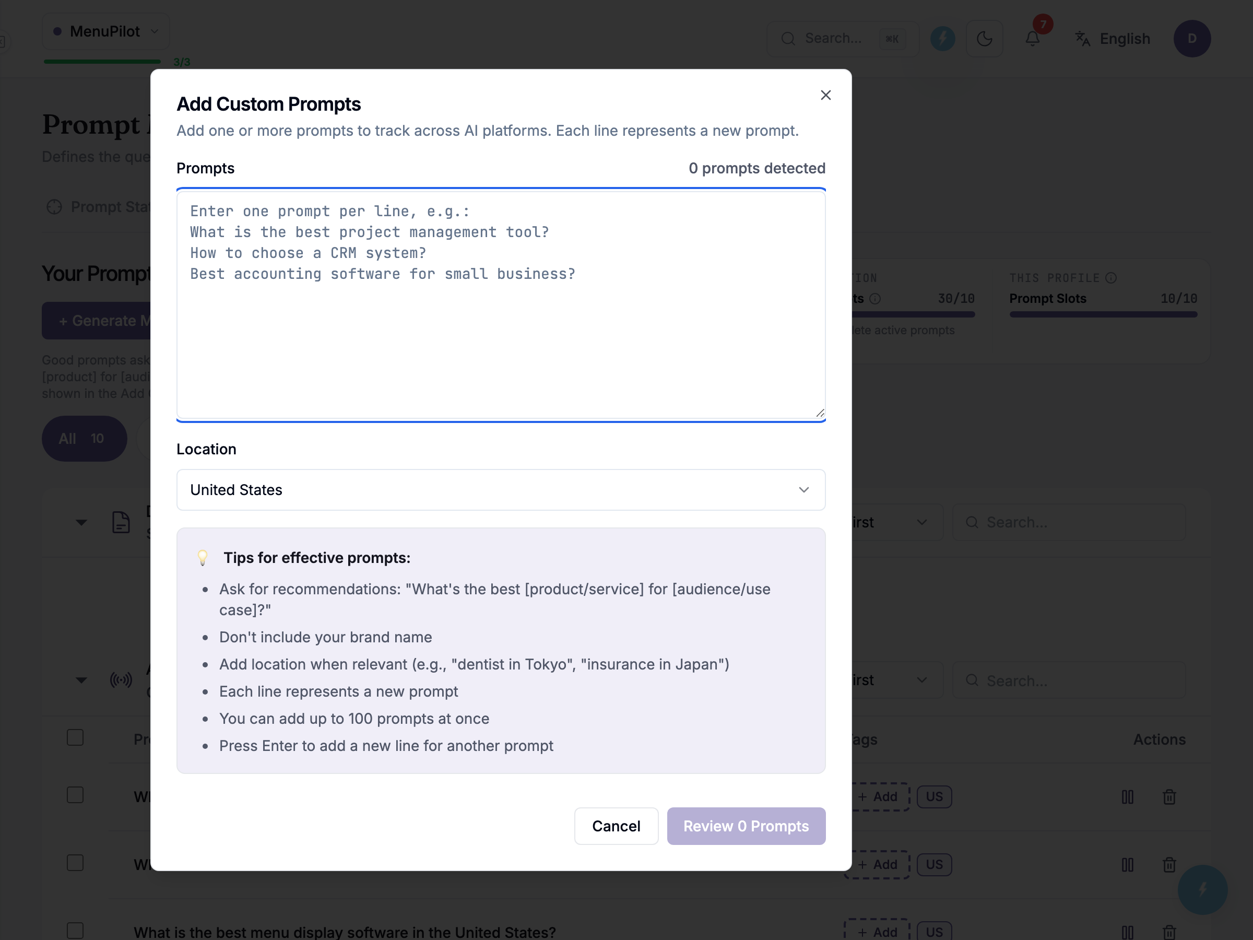The width and height of the screenshot is (1253, 940).
Task: Check the second prompt row checkbox
Action: click(x=75, y=864)
